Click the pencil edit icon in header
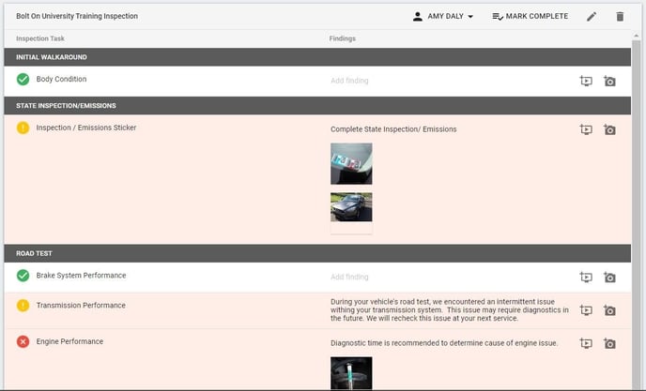This screenshot has width=646, height=391. pyautogui.click(x=592, y=17)
